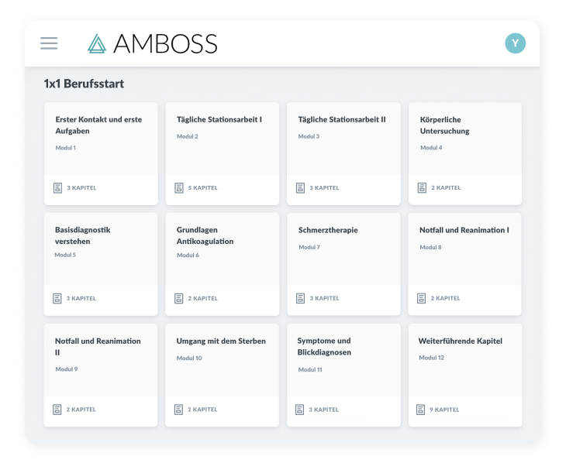Click 3 KAPITEL on Symptome und Blickdiagnosen card

click(x=324, y=410)
